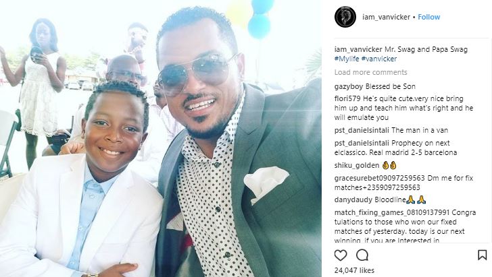Open flori579 commenter profile
Viewport: 492px width, 277px height.
pos(347,99)
